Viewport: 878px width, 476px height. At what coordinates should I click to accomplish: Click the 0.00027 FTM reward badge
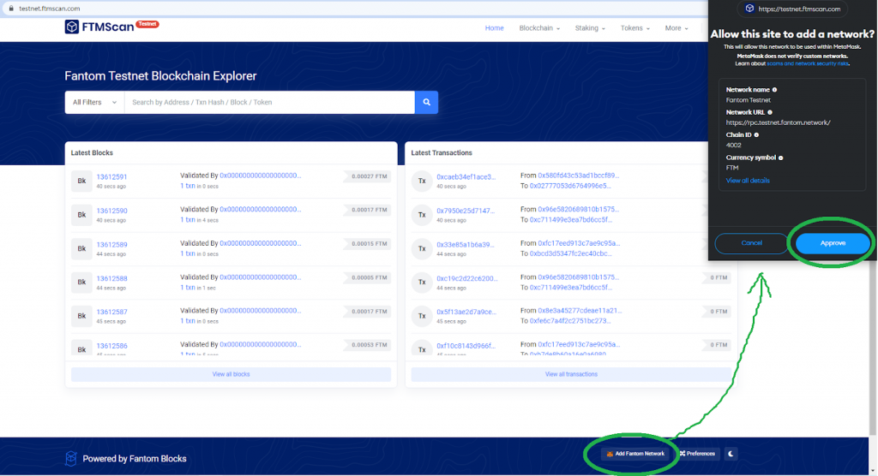(x=369, y=176)
